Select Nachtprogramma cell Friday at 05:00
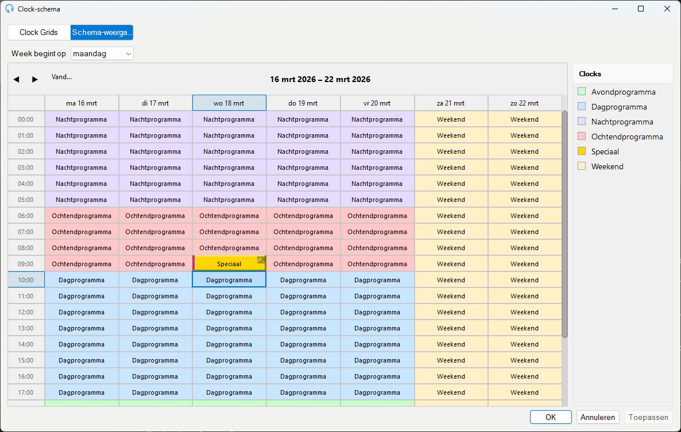 (x=377, y=200)
